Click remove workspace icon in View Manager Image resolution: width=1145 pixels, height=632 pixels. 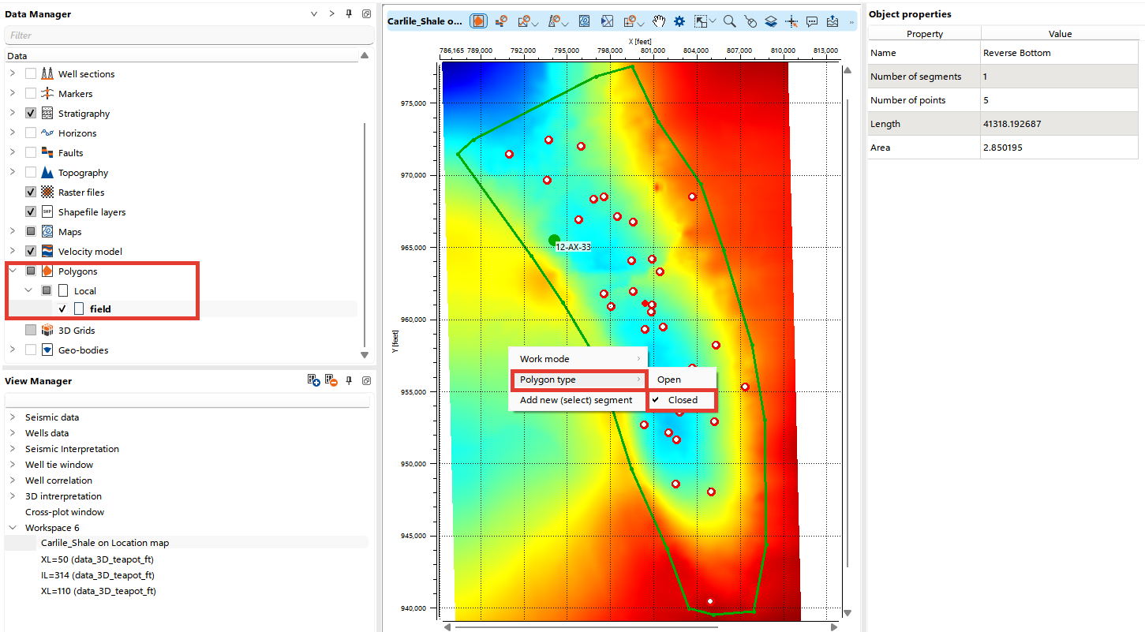pos(331,380)
